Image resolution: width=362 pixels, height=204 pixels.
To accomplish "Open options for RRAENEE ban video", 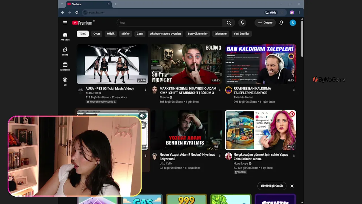I will pyautogui.click(x=294, y=89).
